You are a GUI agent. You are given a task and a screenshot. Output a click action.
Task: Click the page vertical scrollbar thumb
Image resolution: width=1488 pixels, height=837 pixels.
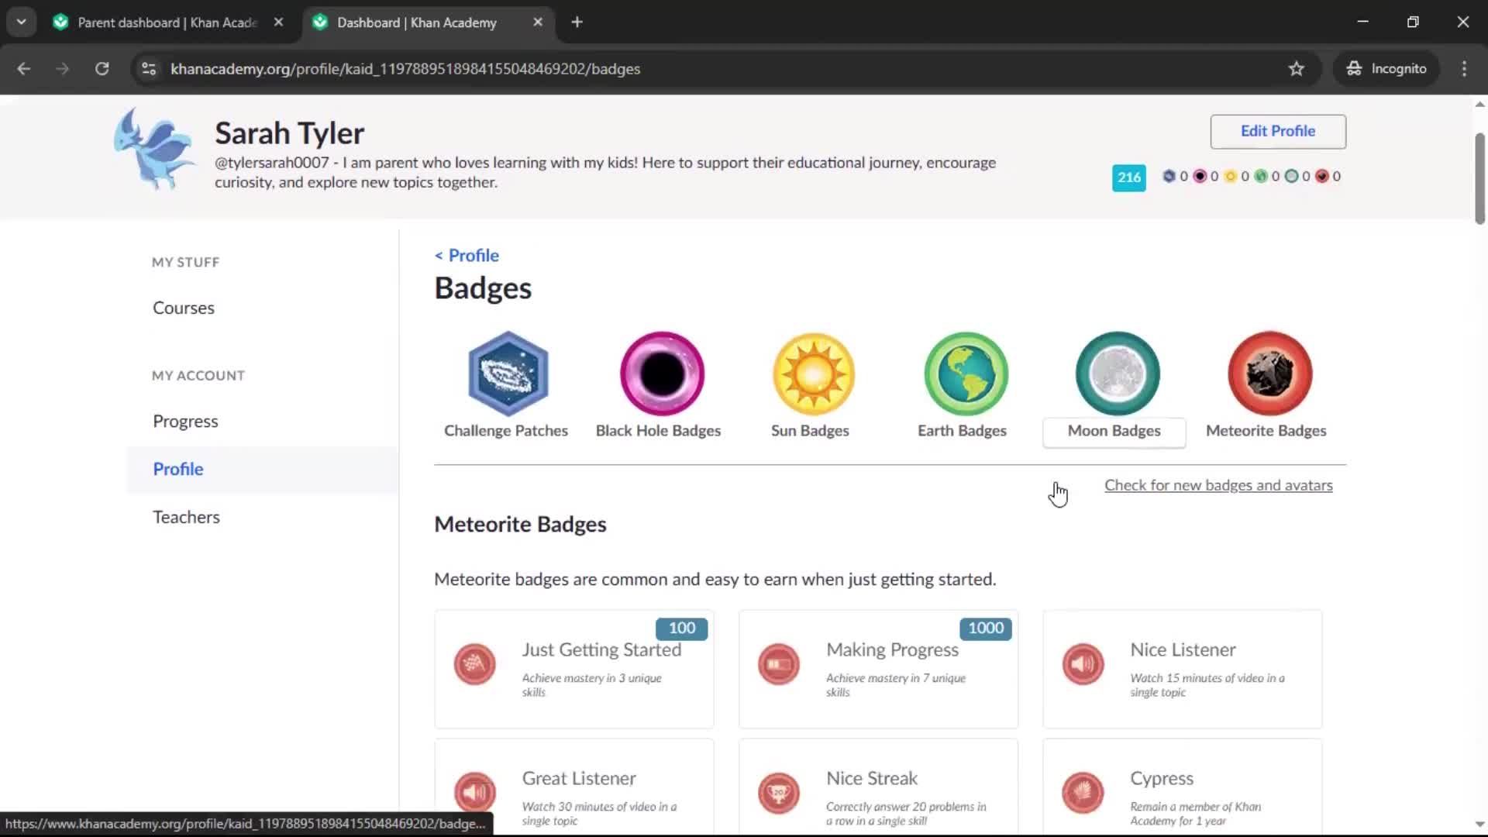(1479, 178)
